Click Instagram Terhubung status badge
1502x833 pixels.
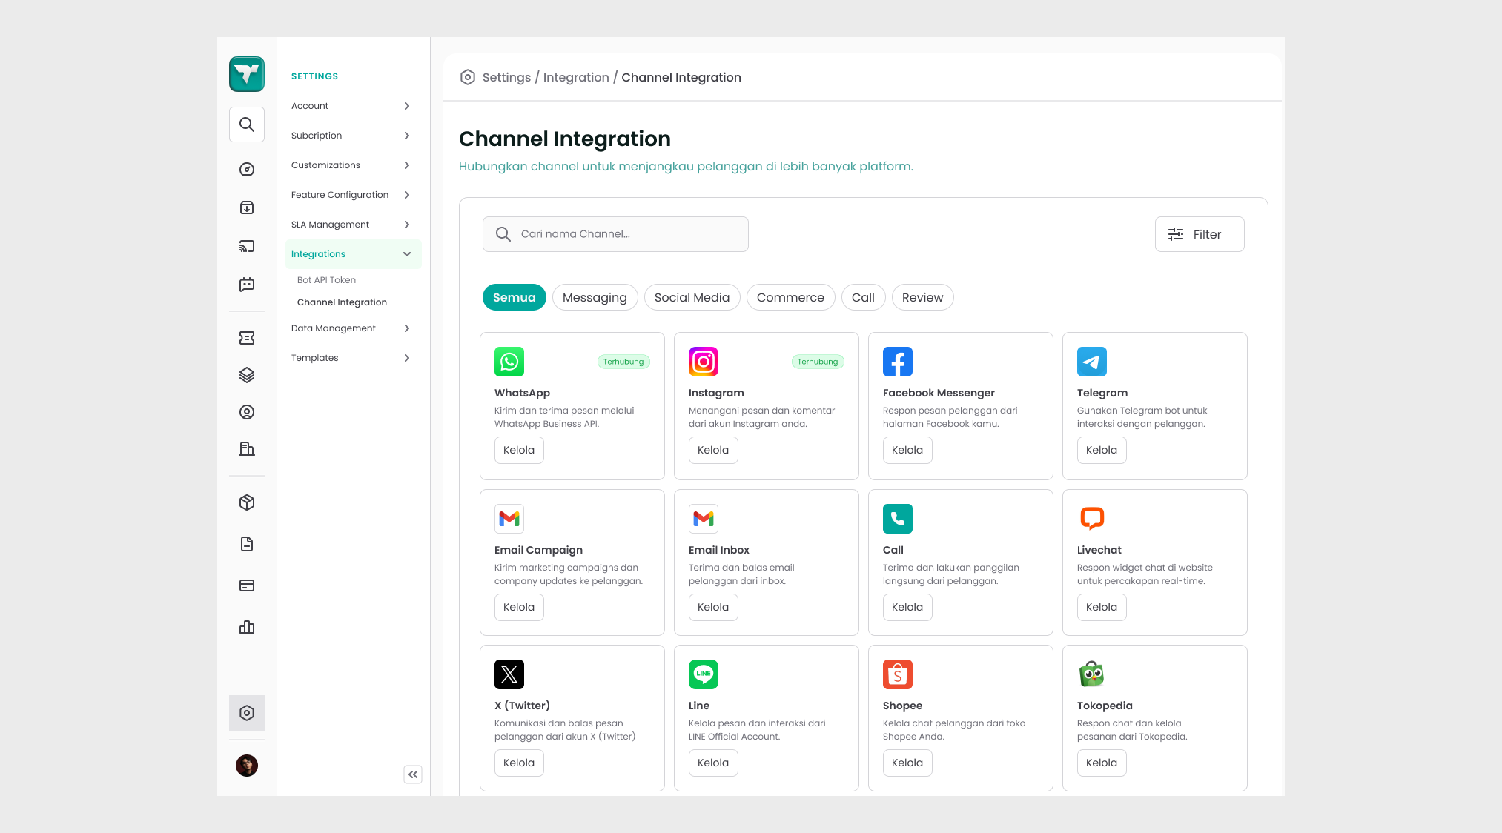818,362
